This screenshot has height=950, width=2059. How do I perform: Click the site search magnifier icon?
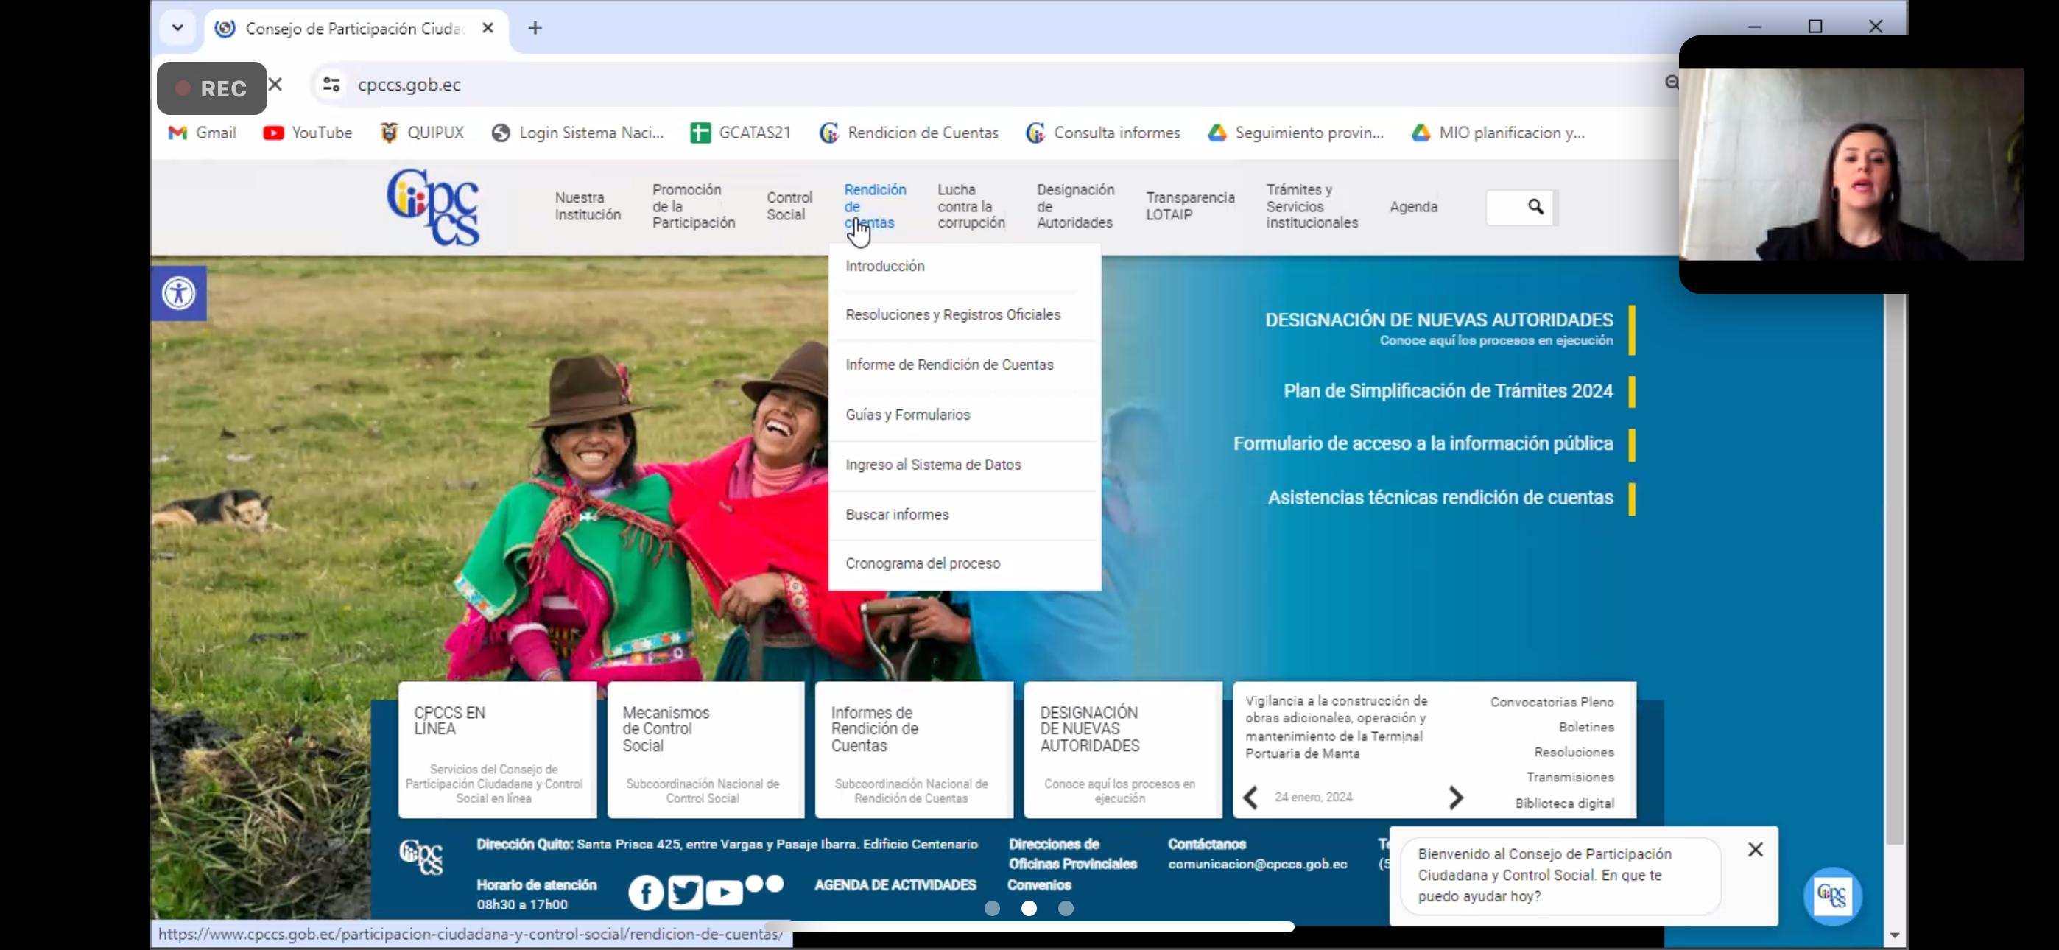1535,207
